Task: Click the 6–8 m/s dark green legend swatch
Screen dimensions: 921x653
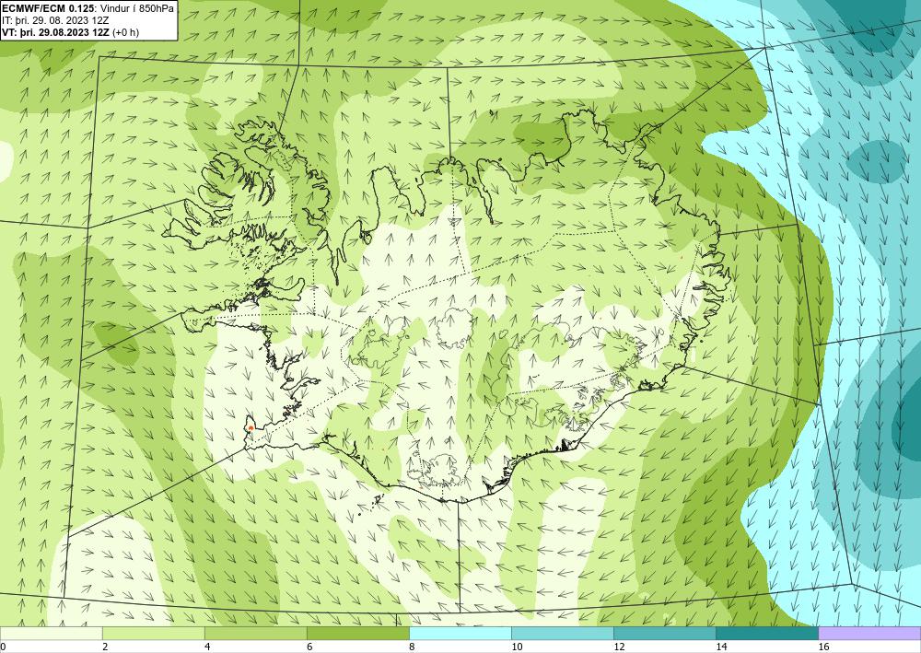Action: [357, 633]
